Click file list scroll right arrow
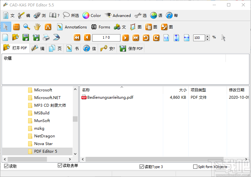Viewport: 251px width, 177px height. [246, 159]
